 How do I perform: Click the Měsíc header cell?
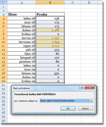(x=22, y=14)
